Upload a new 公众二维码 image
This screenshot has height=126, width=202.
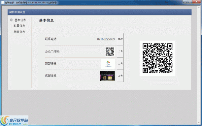(120, 51)
